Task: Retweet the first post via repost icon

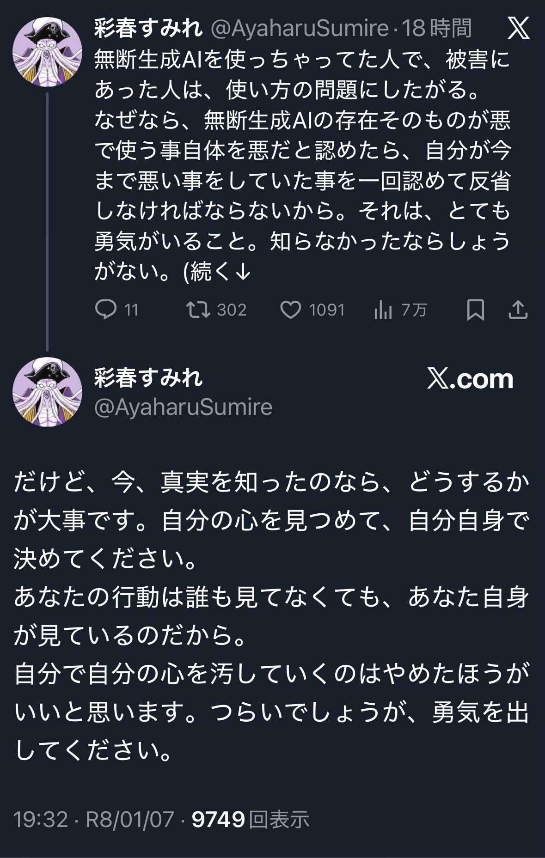Action: coord(199,310)
